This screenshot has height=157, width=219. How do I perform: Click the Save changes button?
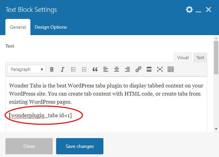tap(80, 146)
